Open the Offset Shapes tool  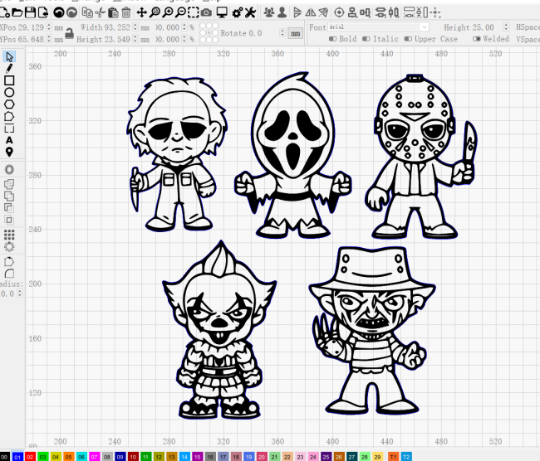9,169
